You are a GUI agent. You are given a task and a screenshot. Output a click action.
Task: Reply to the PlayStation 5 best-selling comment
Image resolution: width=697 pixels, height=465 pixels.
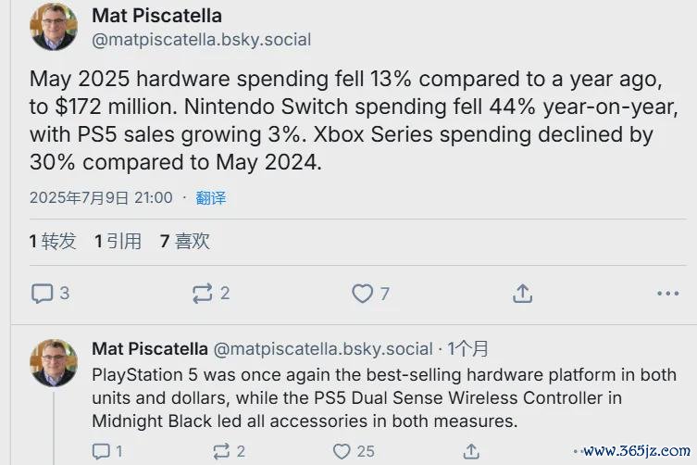pos(101,451)
